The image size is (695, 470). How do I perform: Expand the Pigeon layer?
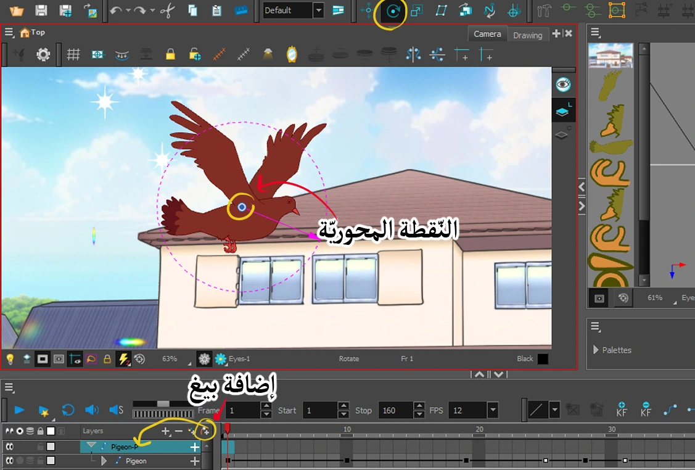pyautogui.click(x=104, y=461)
